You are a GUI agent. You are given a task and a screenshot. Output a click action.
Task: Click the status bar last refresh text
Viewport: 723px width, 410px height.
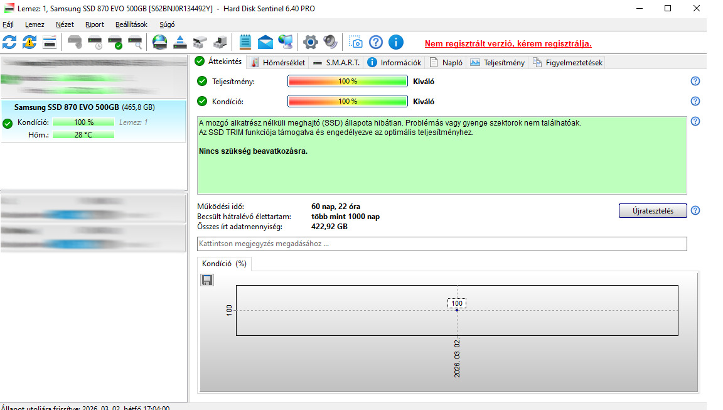click(x=85, y=407)
